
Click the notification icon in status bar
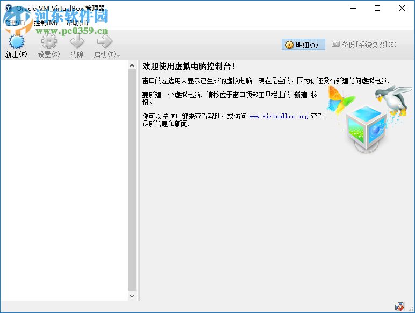399,307
